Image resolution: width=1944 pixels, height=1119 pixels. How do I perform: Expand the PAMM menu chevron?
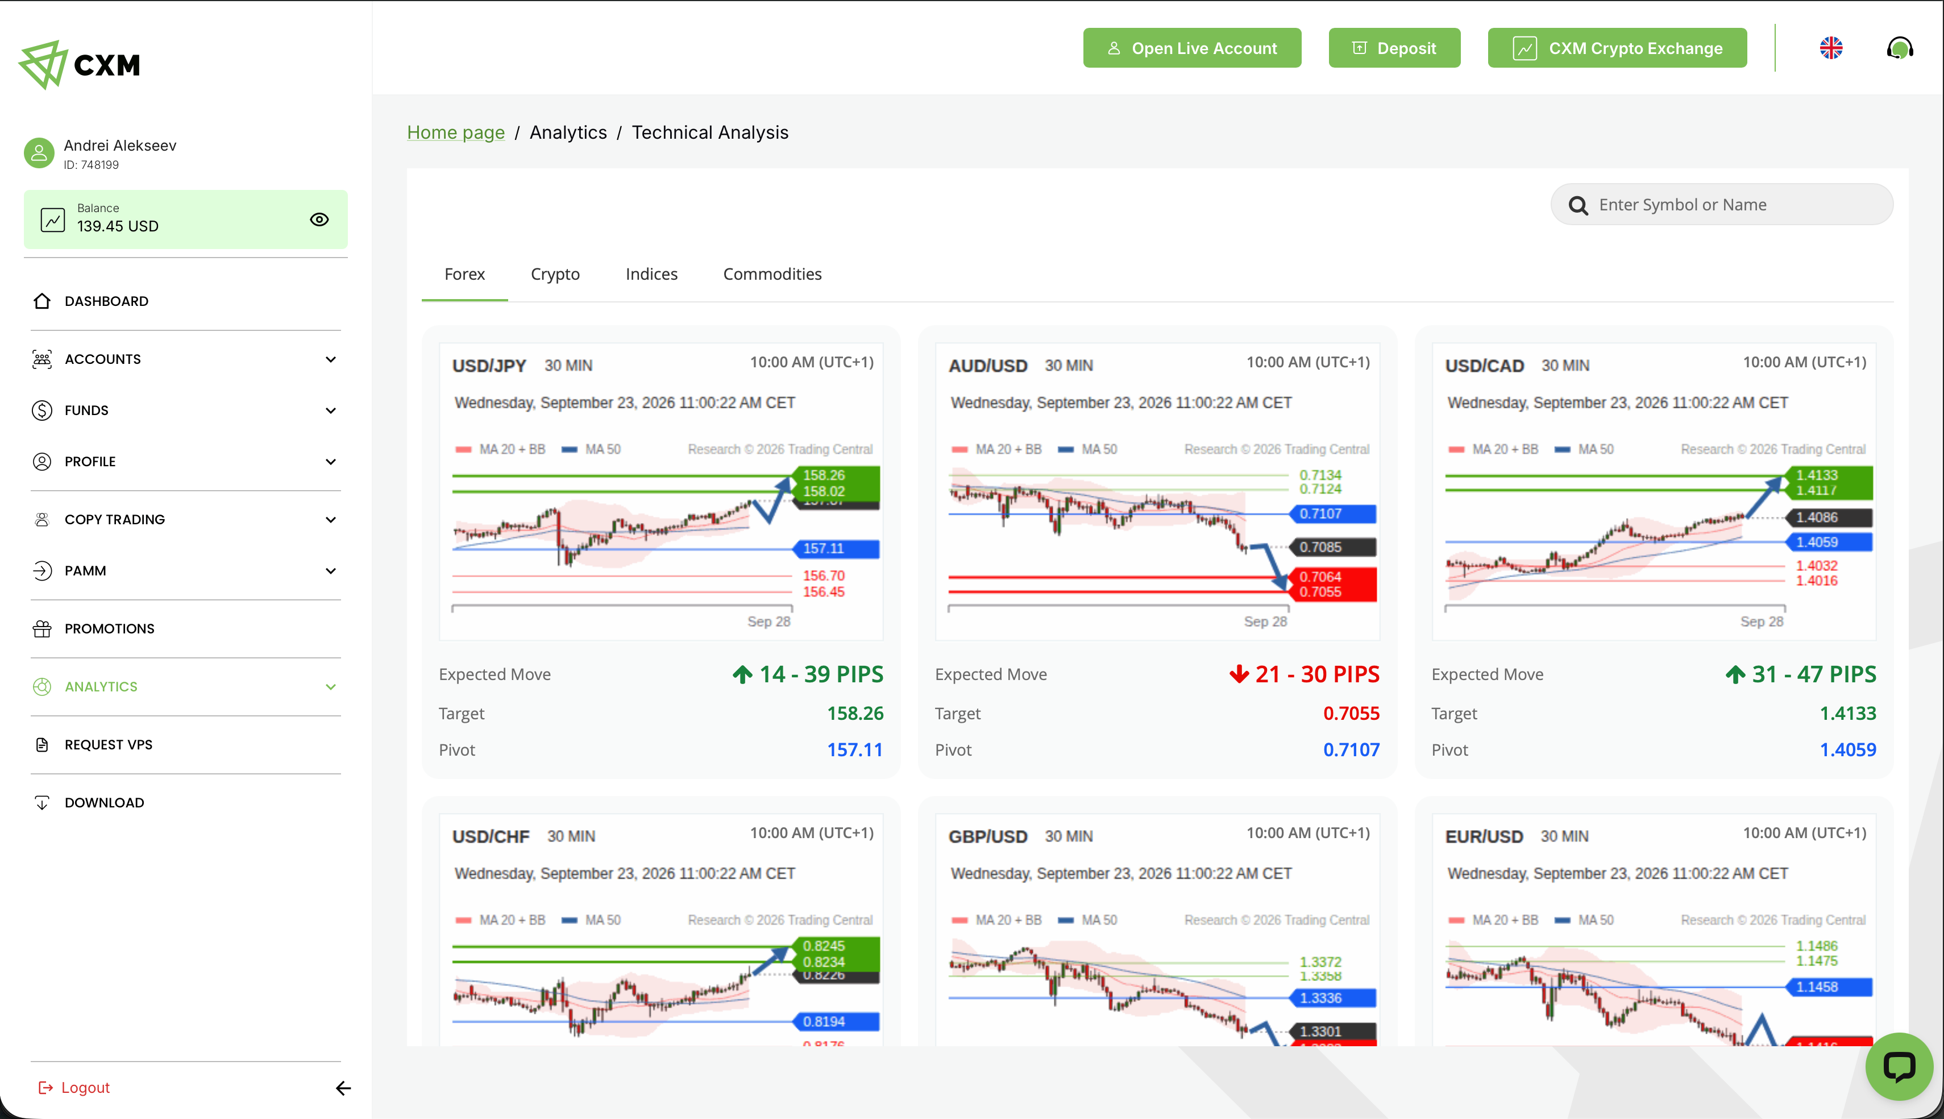pyautogui.click(x=331, y=571)
